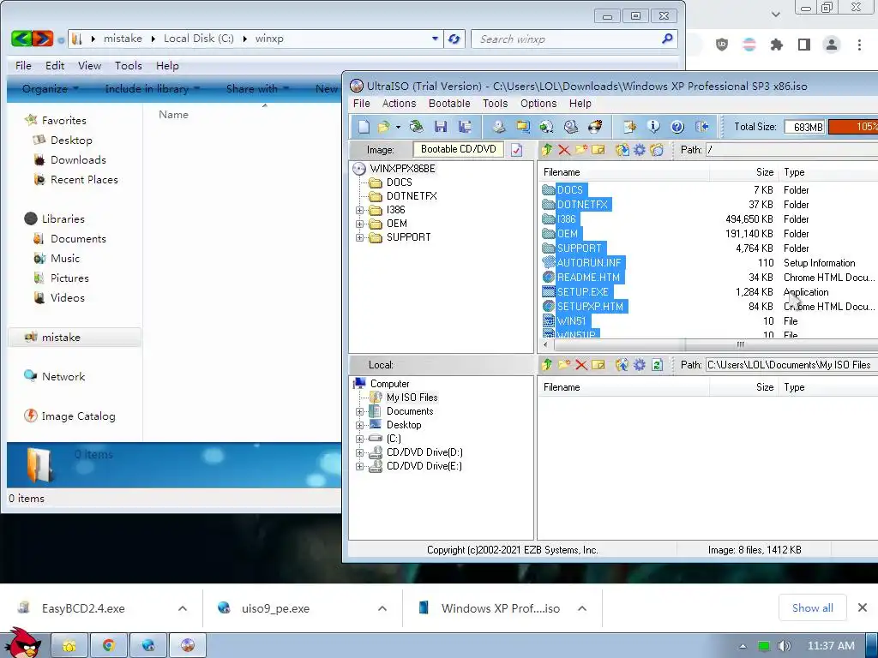
Task: Click the boot check icon beside Bootable CD/DVD
Action: coord(517,150)
